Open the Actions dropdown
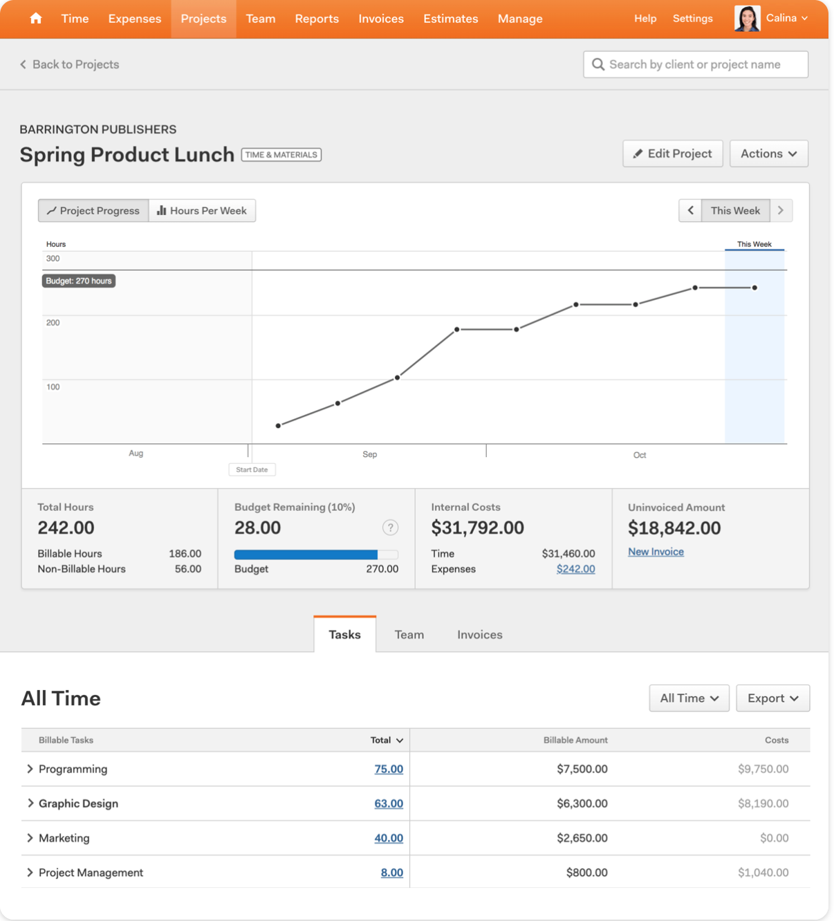The image size is (834, 921). pyautogui.click(x=768, y=153)
